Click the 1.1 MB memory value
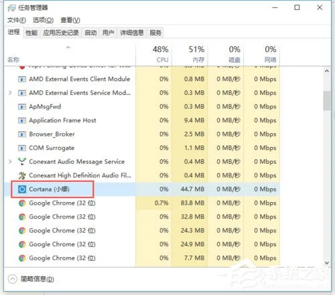 coord(194,148)
